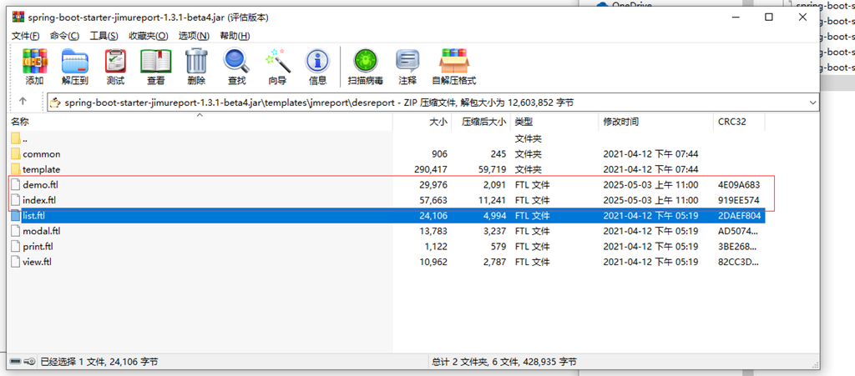Minimize the WinRAR window

[736, 18]
